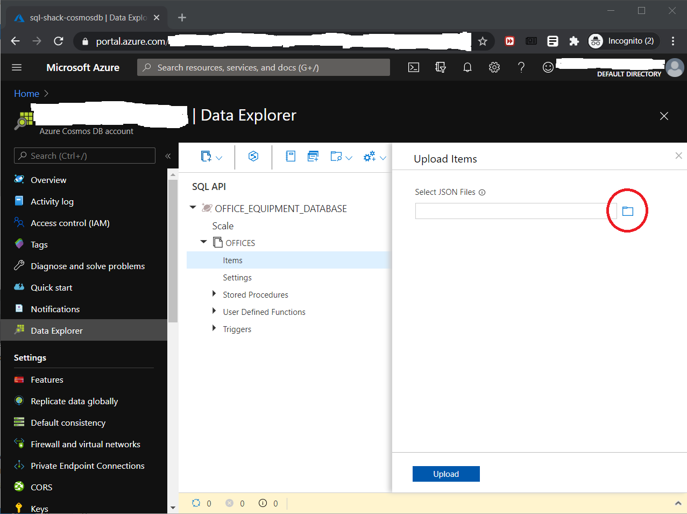The height and width of the screenshot is (514, 687).
Task: Expand the Triggers tree node
Action: click(214, 329)
